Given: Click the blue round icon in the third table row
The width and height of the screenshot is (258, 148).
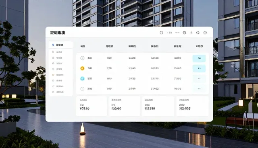Looking at the screenshot, I should (x=82, y=78).
